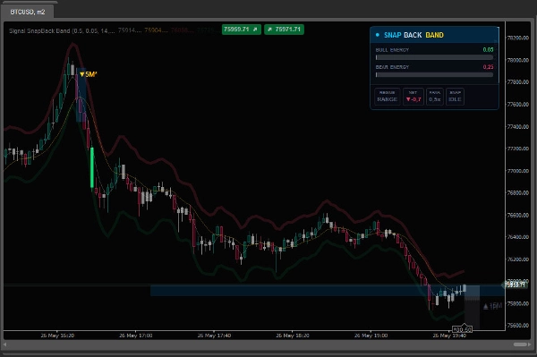Click the 26 May 17:40 time axis label
The height and width of the screenshot is (357, 537).
(214, 336)
